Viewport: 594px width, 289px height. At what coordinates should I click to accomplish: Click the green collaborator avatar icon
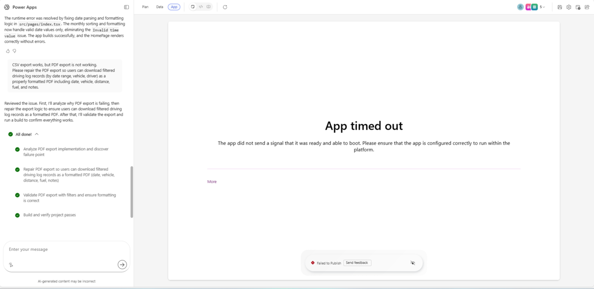[535, 7]
